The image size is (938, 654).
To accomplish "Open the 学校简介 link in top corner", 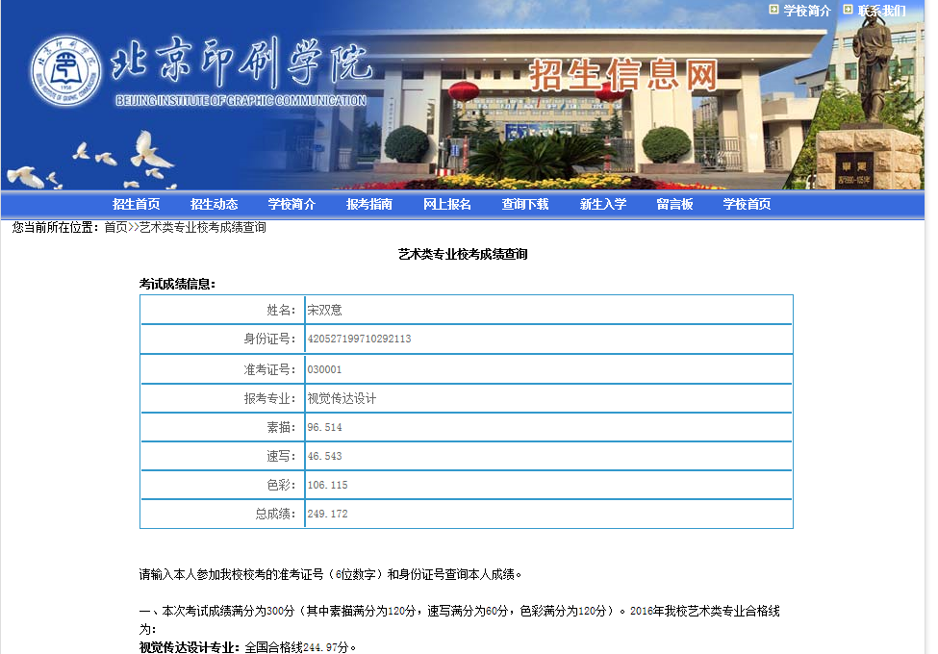I will click(x=807, y=11).
